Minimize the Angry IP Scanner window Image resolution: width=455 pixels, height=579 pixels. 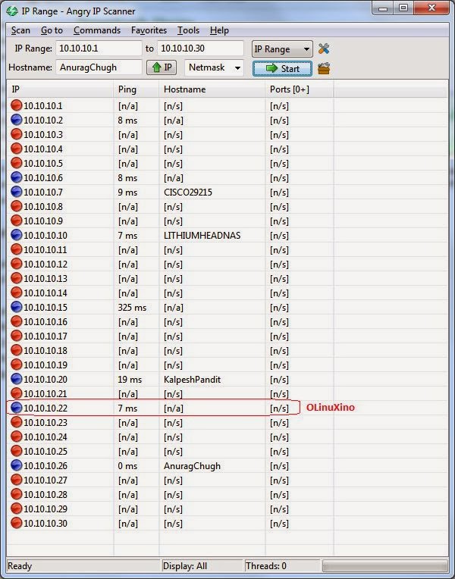tap(383, 8)
